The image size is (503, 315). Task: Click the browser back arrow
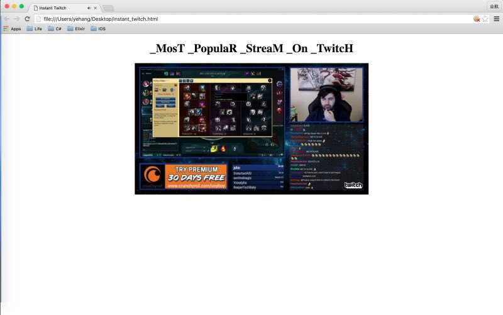tap(7, 19)
